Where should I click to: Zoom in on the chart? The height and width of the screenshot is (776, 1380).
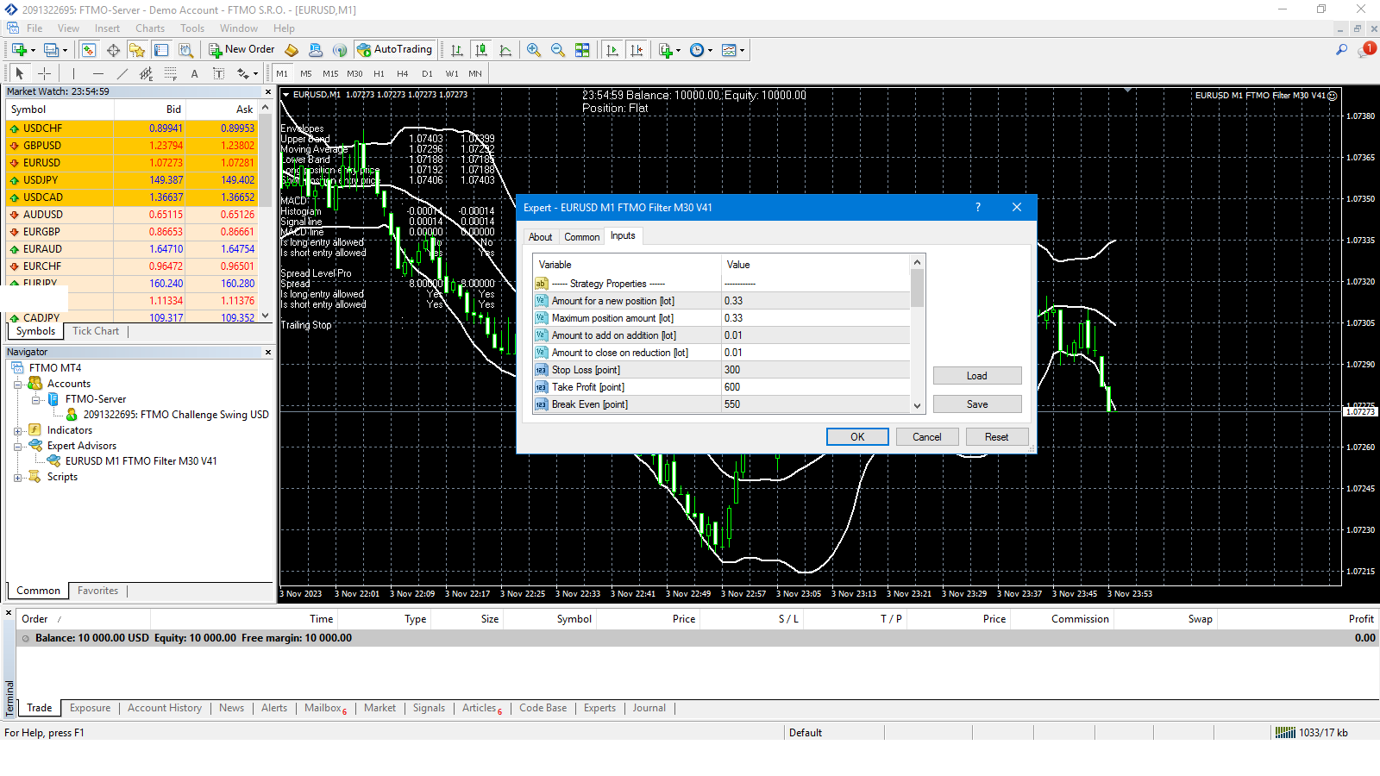(x=534, y=50)
